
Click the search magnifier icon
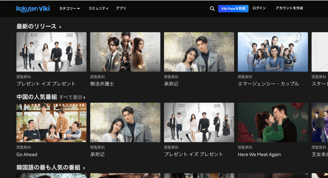click(212, 9)
